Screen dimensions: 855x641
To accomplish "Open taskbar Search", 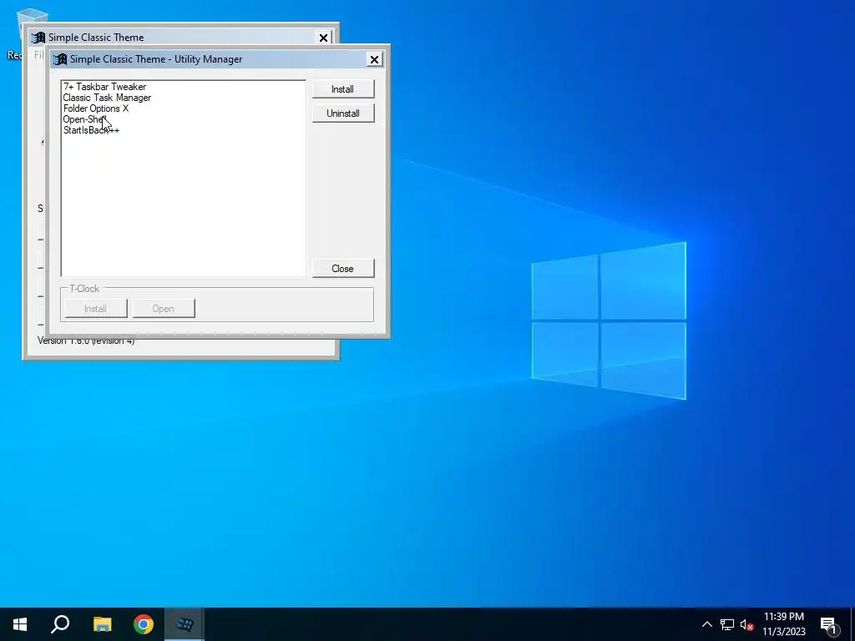I will (60, 624).
